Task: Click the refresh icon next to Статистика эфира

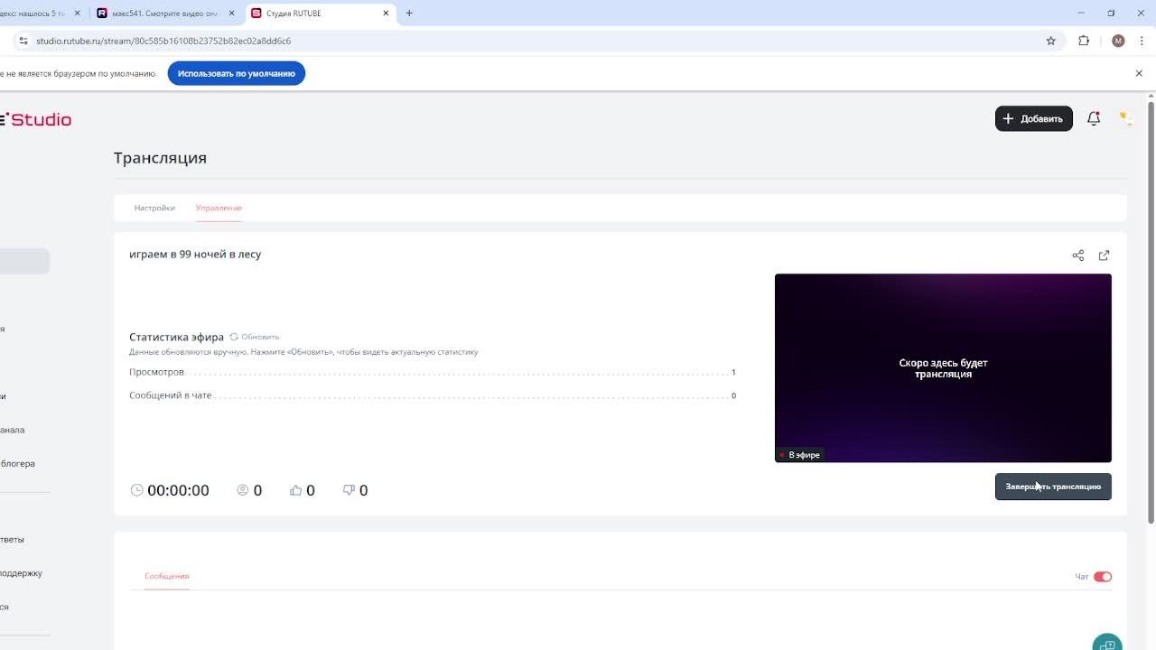Action: click(234, 337)
